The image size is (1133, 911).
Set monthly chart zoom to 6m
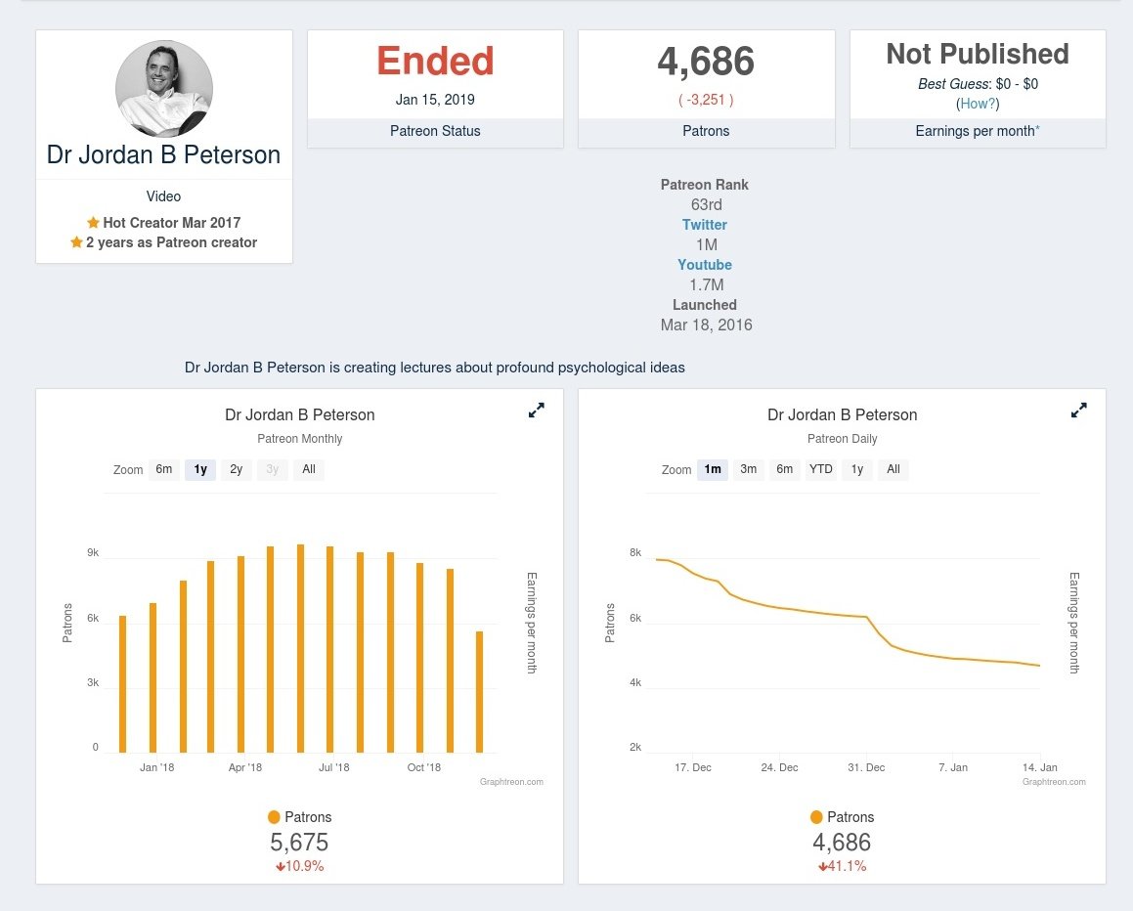163,469
